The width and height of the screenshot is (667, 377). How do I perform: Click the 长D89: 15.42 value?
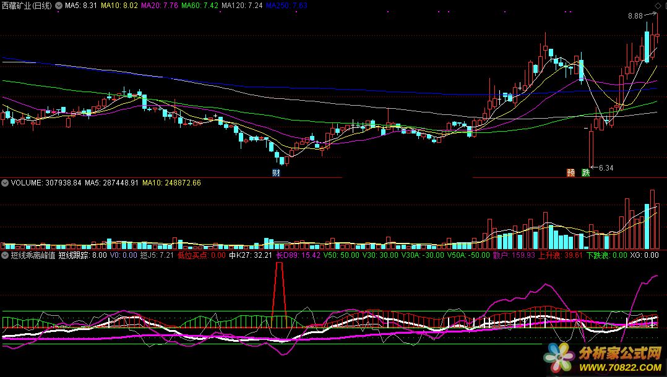point(298,255)
